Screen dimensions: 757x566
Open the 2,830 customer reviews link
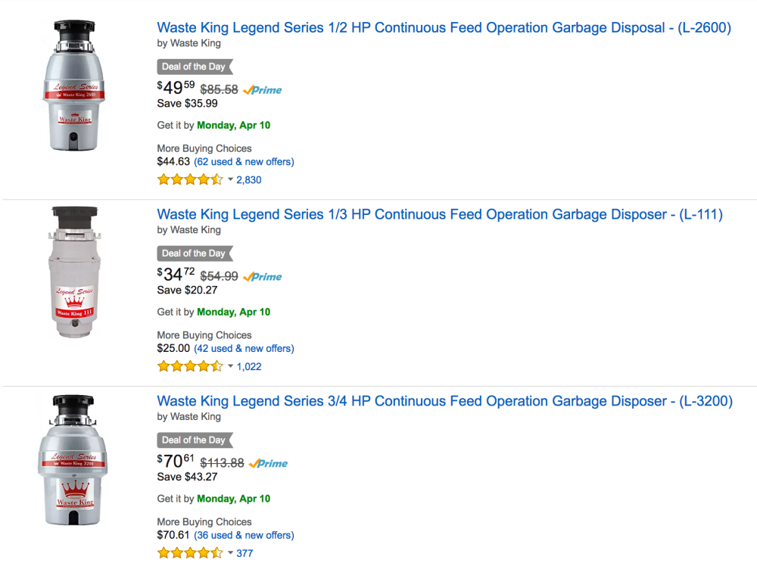click(x=249, y=180)
